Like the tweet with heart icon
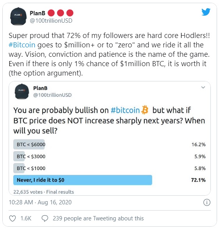The width and height of the screenshot is (219, 229). pos(12,218)
